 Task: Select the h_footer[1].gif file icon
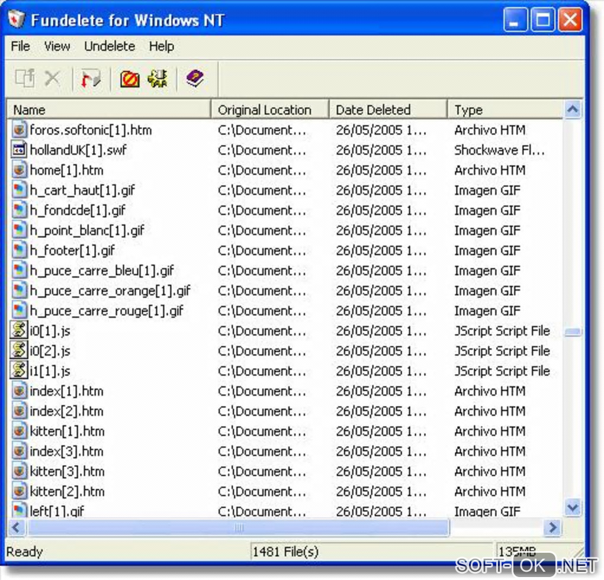click(19, 250)
